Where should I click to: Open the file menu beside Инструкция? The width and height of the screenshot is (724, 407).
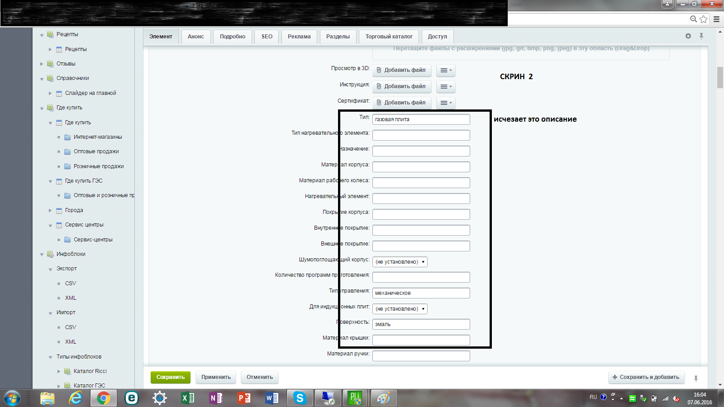pos(446,86)
